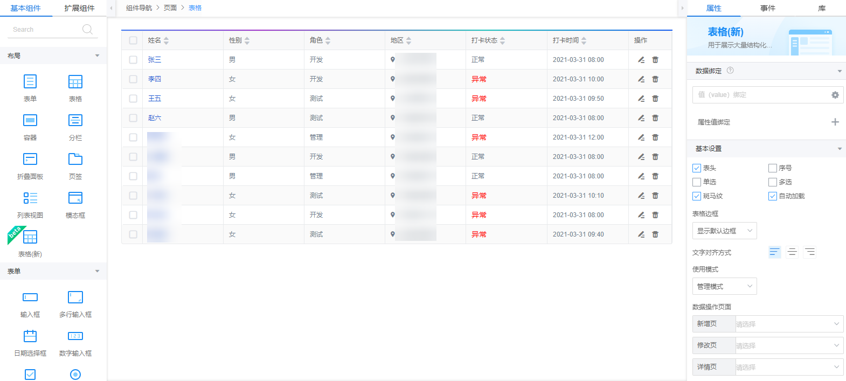Select the 模态框 modal component
The image size is (846, 381).
tap(75, 198)
